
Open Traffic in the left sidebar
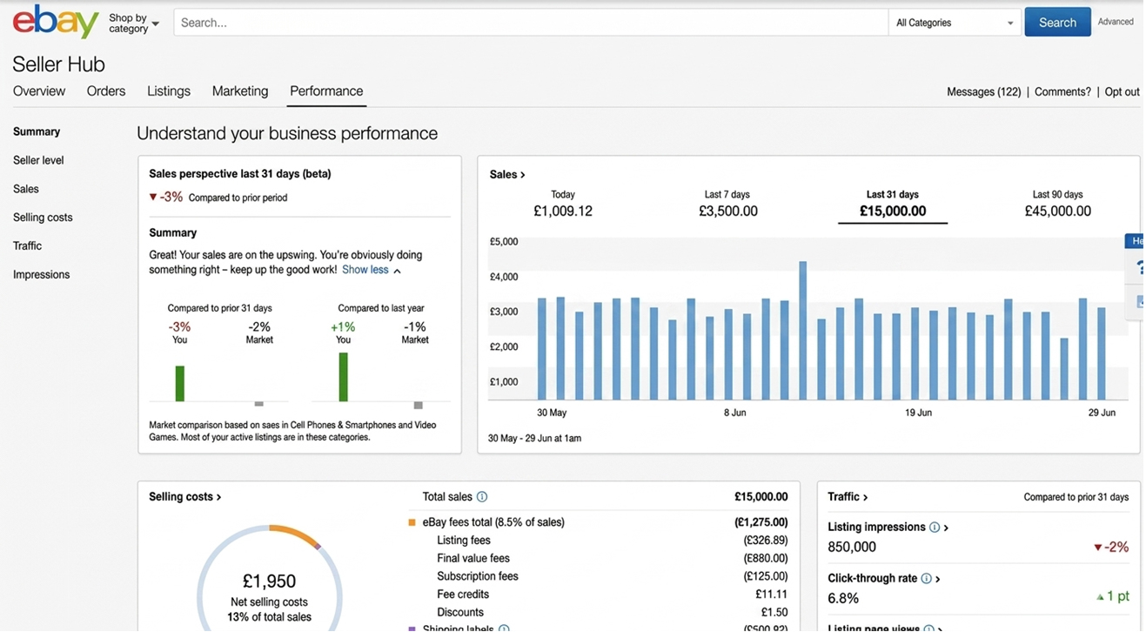[27, 246]
